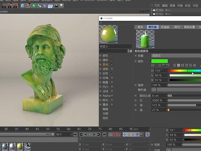Image resolution: width=201 pixels, height=151 pixels.
Task: Click the floor environment grid icon
Action: (50, 6)
